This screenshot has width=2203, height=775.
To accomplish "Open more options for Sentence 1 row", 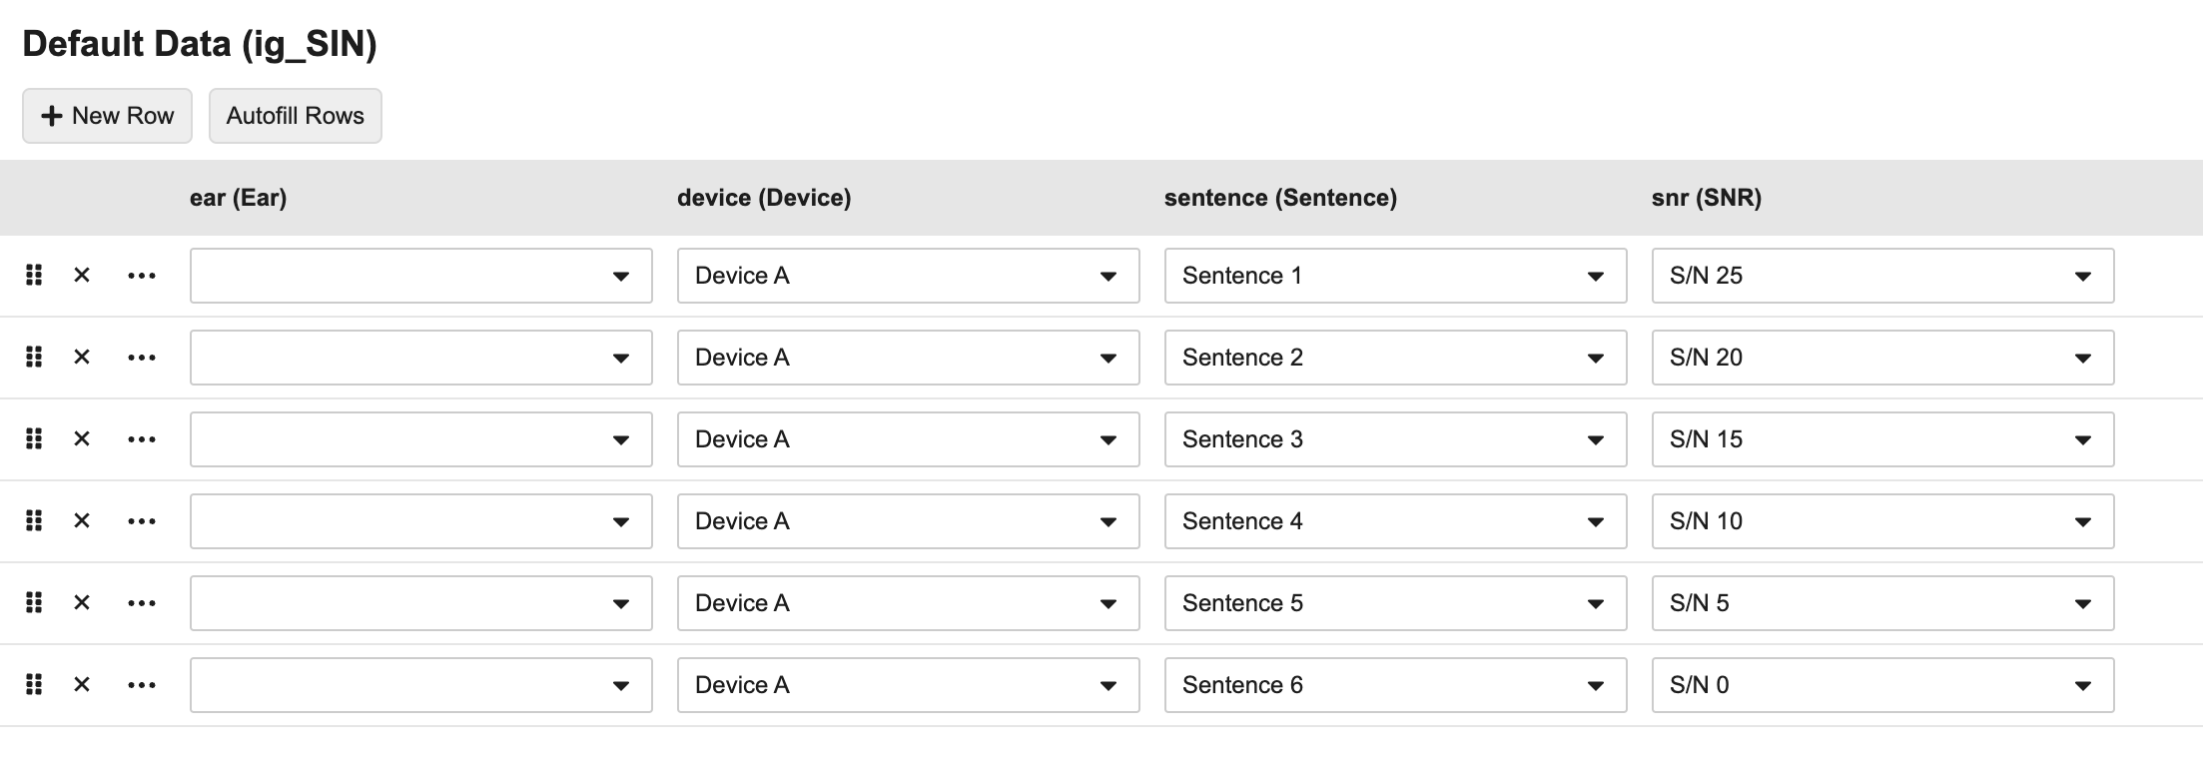I will click(142, 276).
